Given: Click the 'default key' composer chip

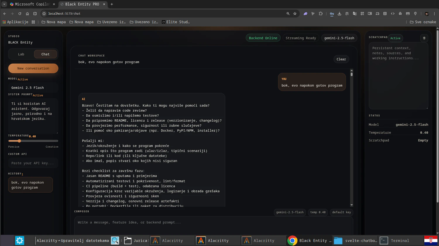Looking at the screenshot, I should point(341,212).
